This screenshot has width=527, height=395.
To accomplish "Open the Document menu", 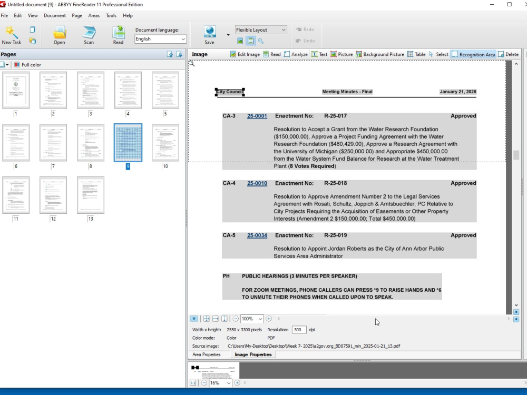I will pos(55,15).
